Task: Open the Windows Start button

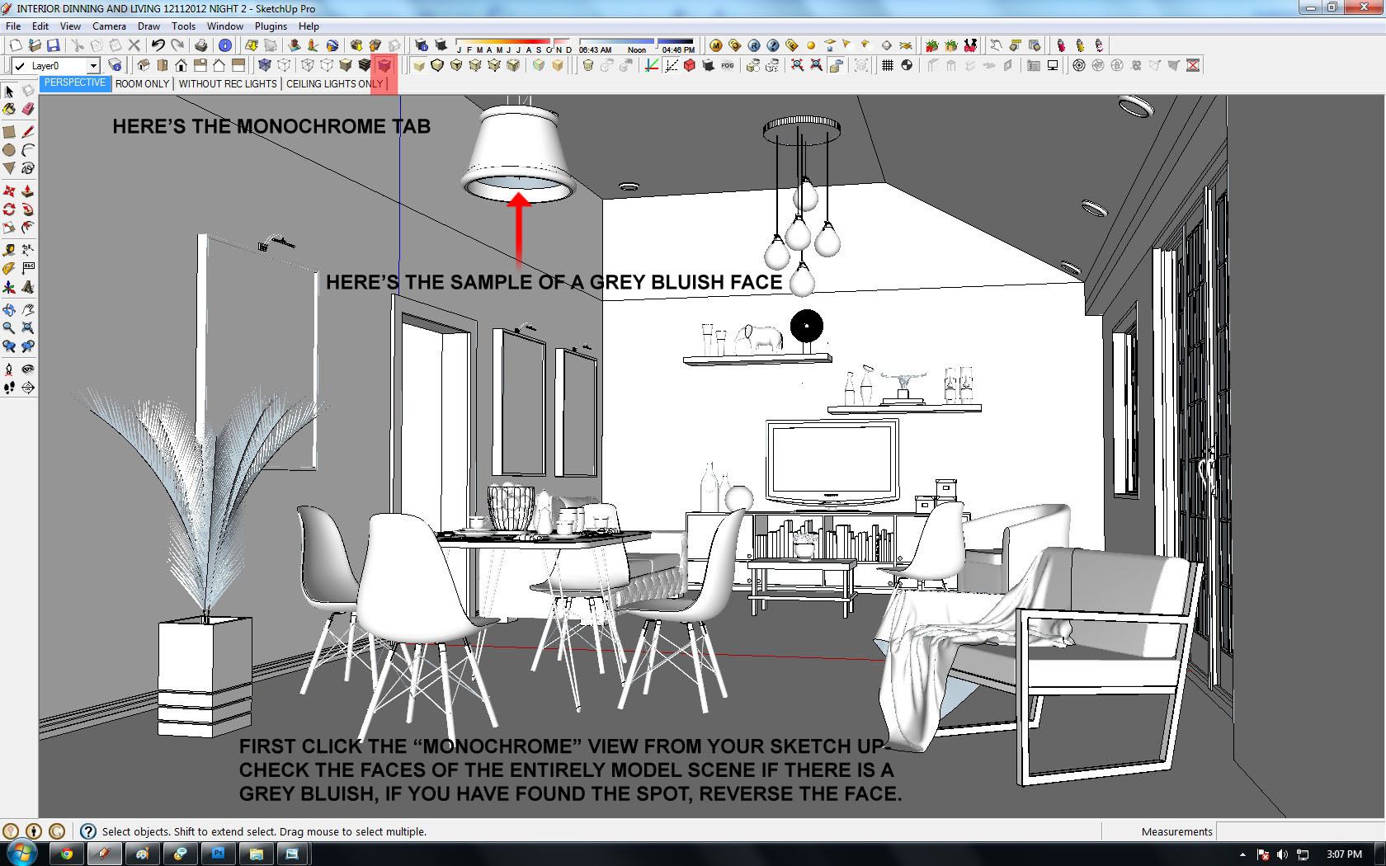Action: pos(21,854)
